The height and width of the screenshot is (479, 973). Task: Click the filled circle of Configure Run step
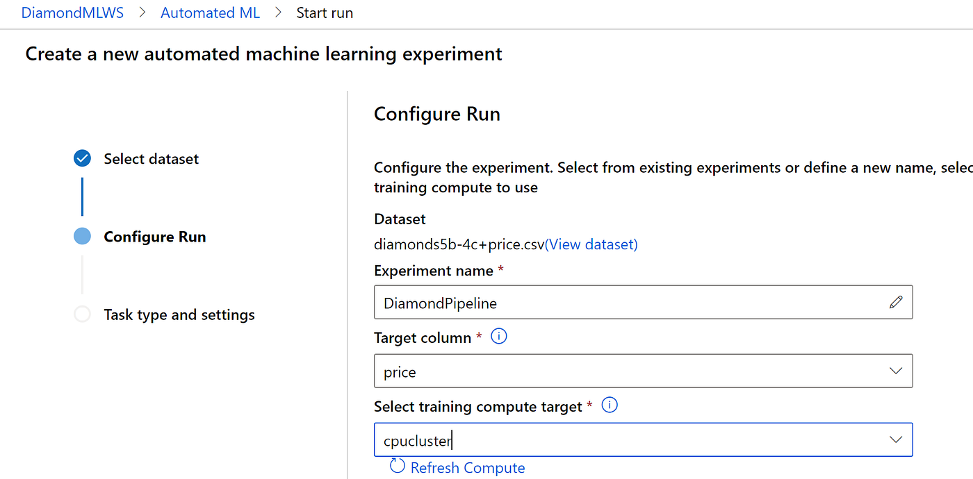tap(82, 236)
